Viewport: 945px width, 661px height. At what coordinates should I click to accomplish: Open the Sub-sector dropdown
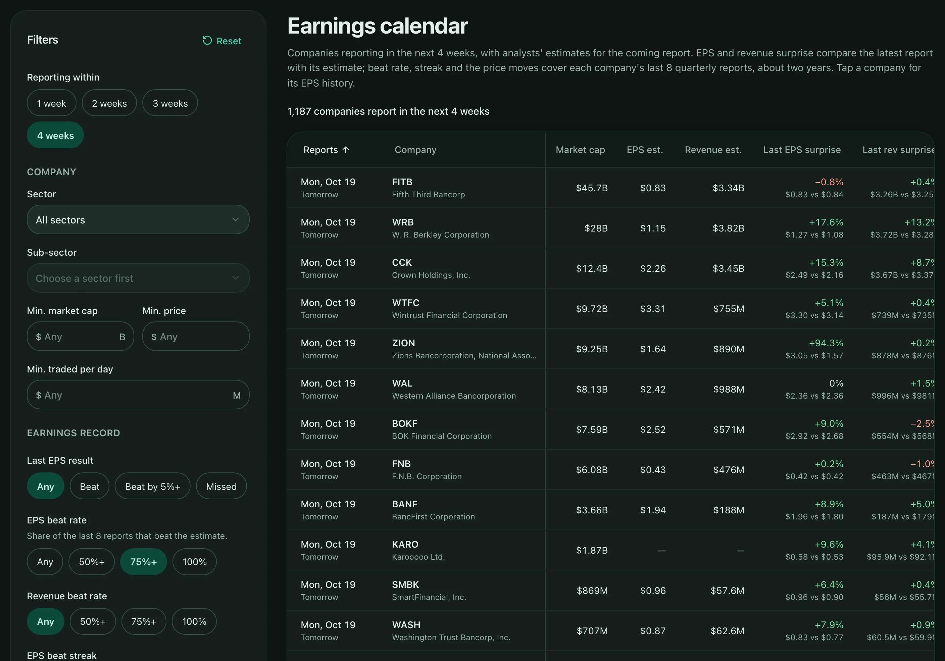pyautogui.click(x=138, y=278)
